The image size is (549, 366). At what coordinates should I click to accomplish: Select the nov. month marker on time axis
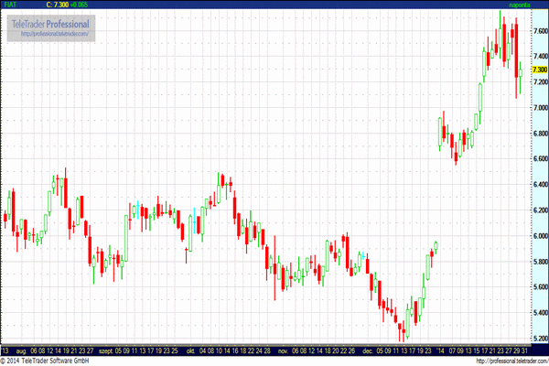283,350
